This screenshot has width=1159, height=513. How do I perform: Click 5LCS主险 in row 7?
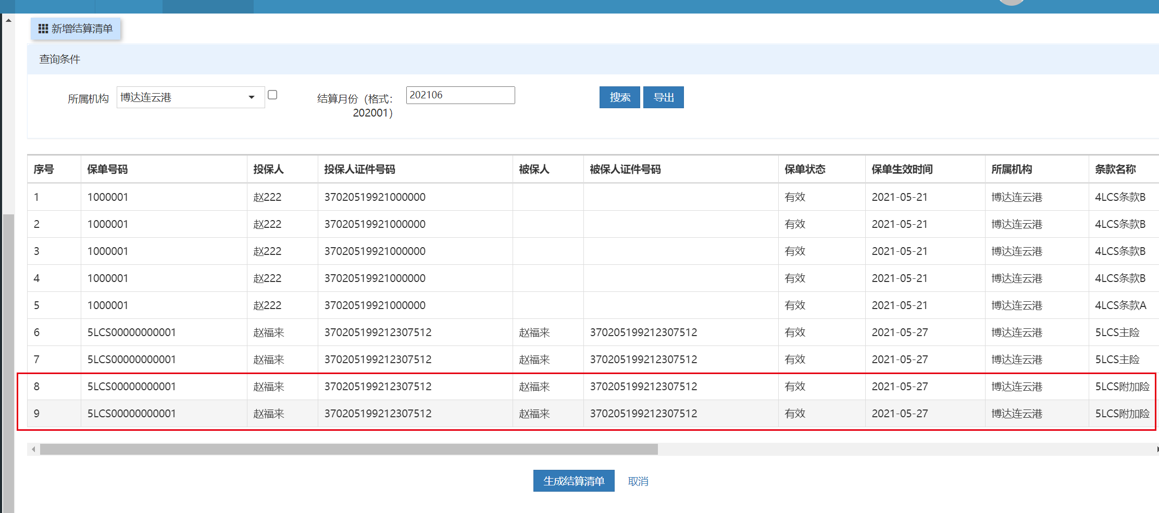click(x=1117, y=360)
